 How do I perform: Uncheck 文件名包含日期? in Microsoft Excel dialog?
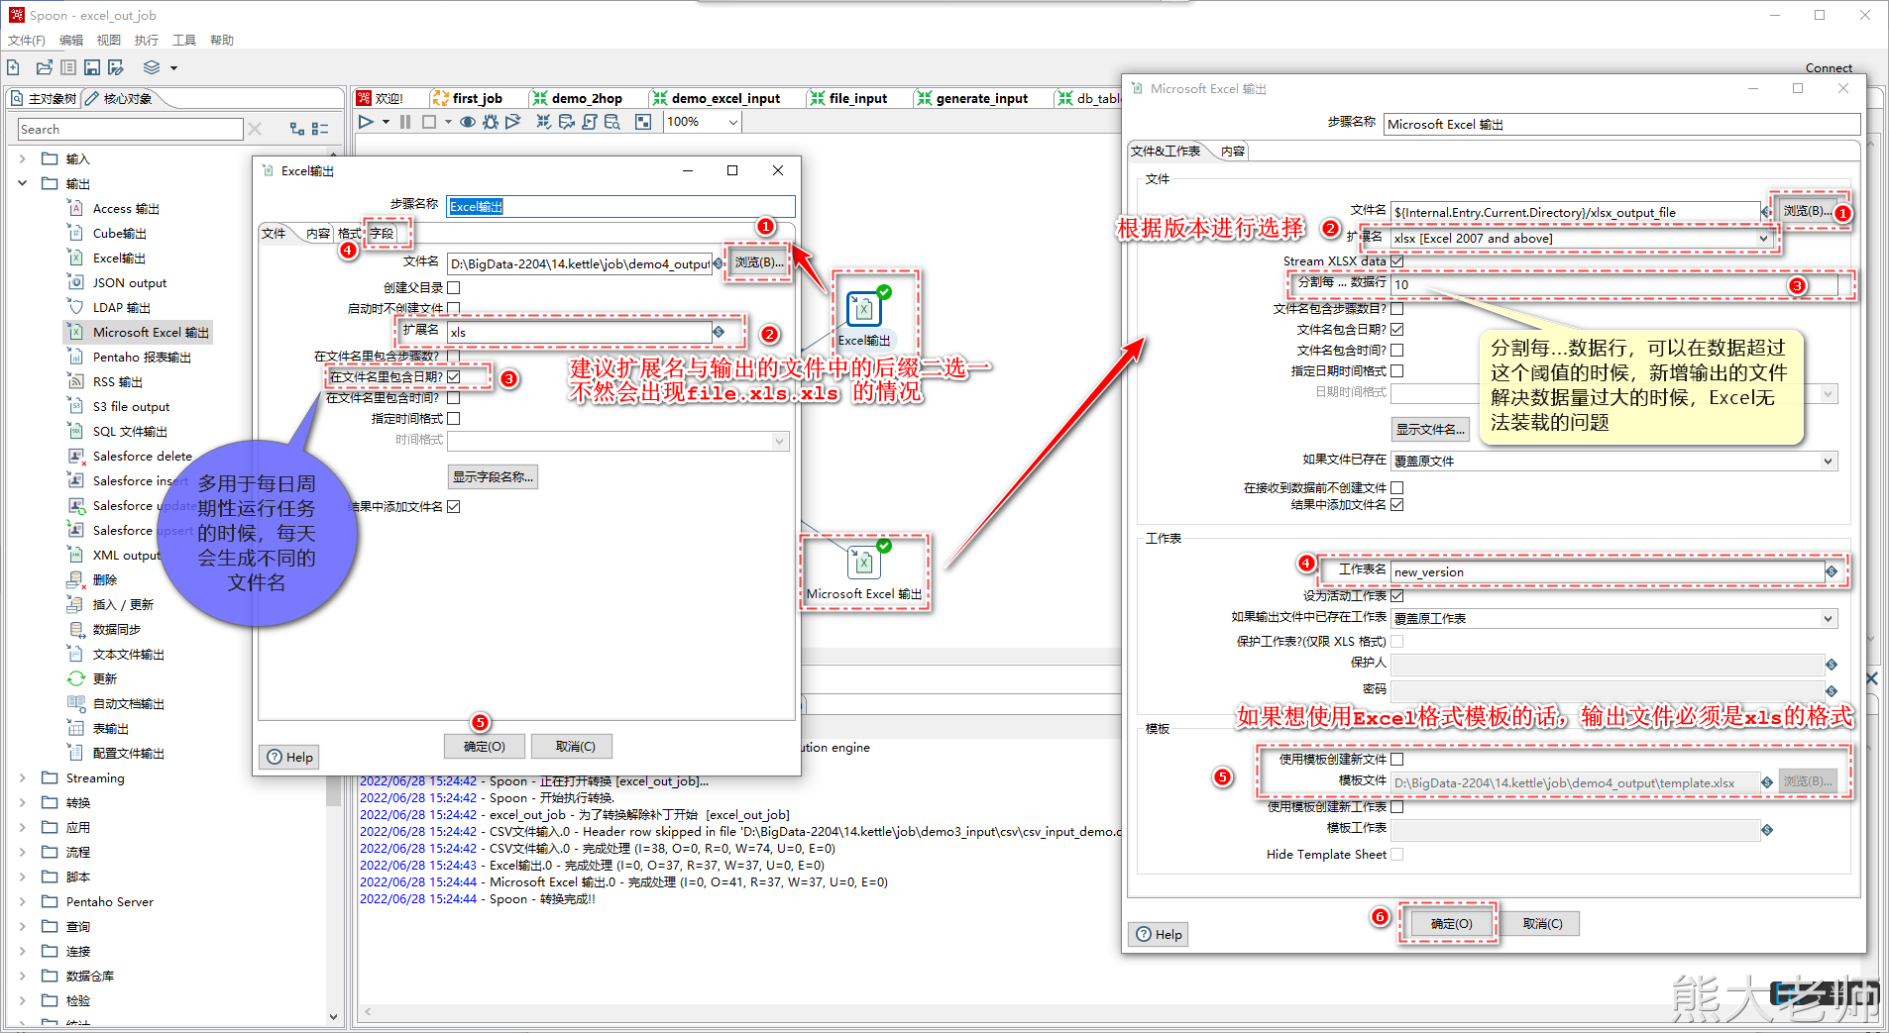(x=1397, y=329)
